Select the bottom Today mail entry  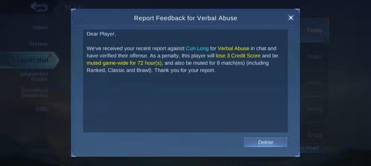315,135
